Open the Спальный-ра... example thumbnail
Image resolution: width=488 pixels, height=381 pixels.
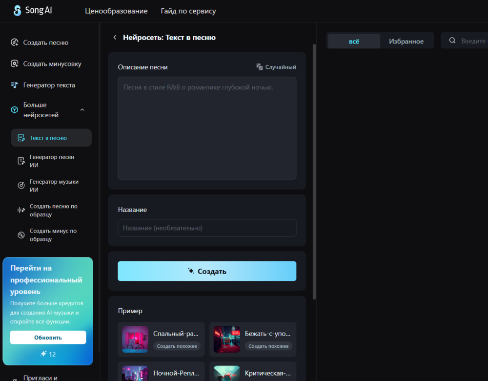135,339
